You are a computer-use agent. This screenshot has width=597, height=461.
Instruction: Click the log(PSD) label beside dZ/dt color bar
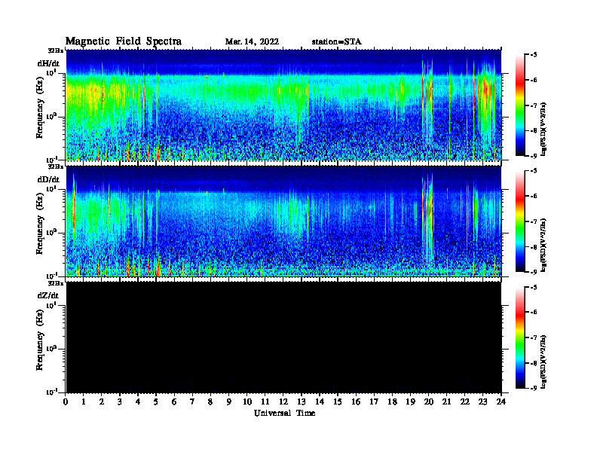tap(543, 362)
